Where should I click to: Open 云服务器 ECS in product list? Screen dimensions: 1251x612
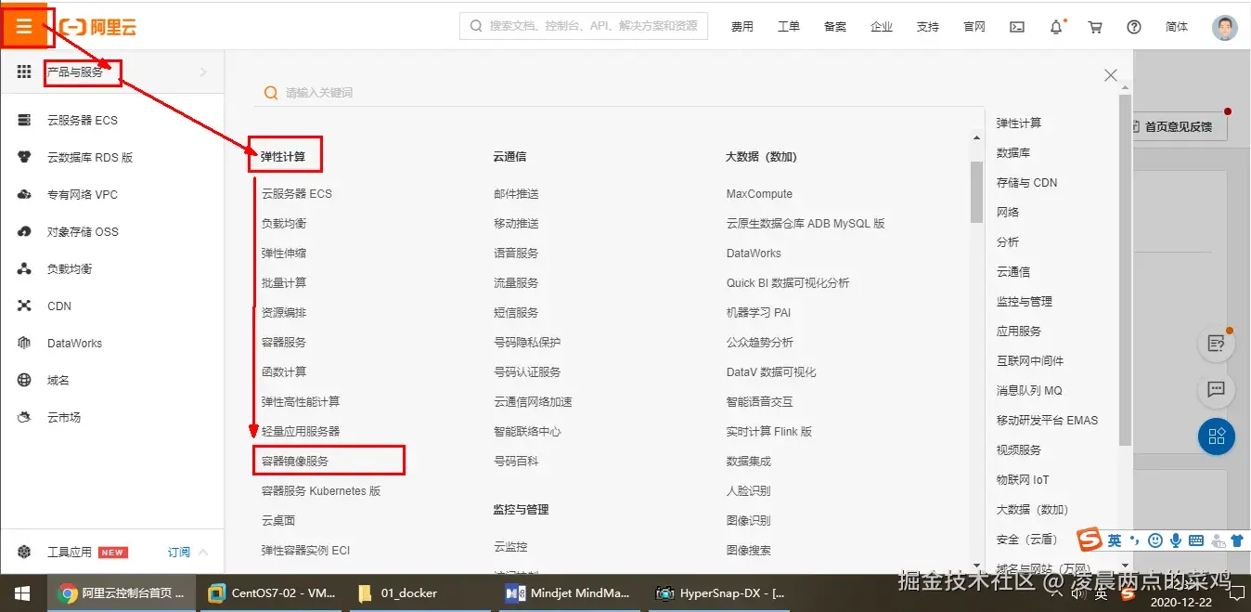tap(297, 193)
